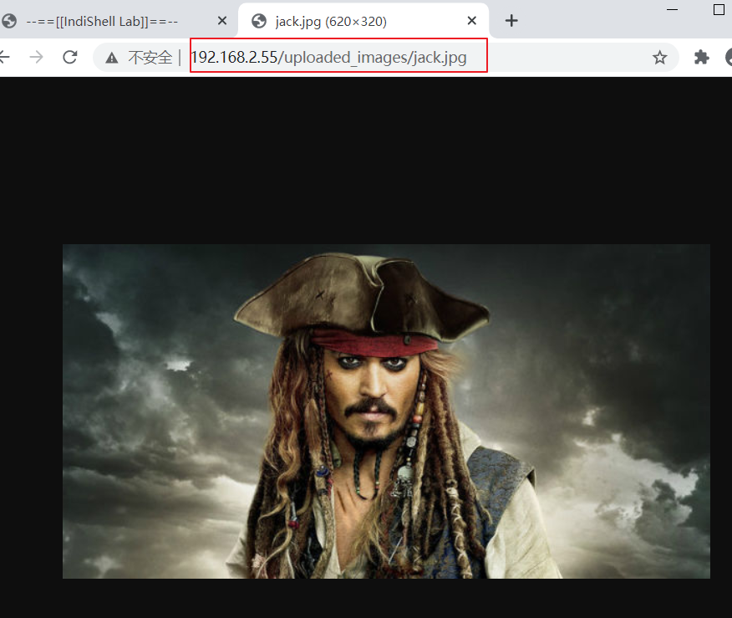Click the globe favicon on jack.jpg tab

pos(259,21)
